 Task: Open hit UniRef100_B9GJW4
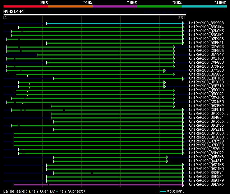206,27
